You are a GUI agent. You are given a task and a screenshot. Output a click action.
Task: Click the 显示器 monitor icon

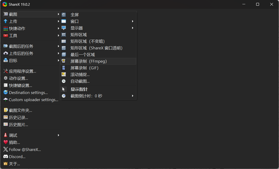coord(63,28)
